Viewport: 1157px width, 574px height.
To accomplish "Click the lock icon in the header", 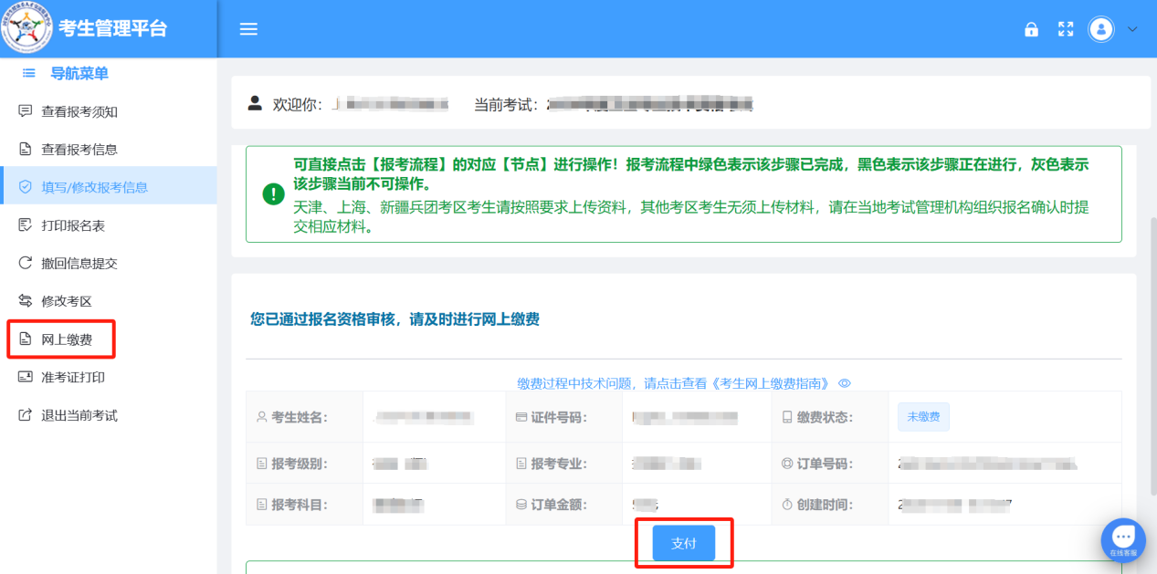I will point(1031,29).
